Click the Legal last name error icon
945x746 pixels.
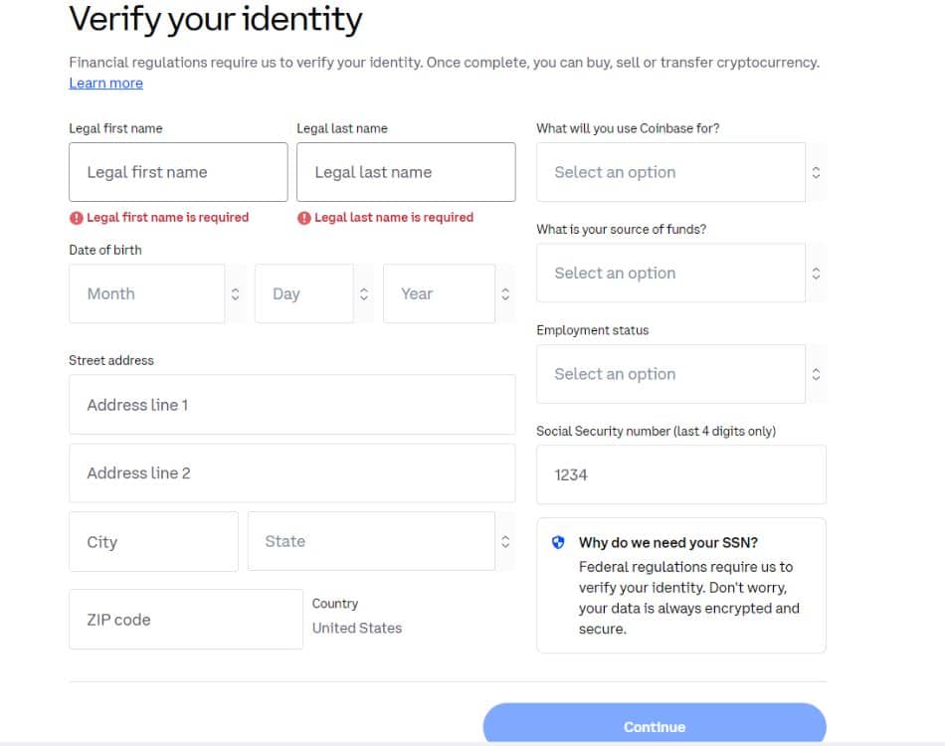[303, 218]
